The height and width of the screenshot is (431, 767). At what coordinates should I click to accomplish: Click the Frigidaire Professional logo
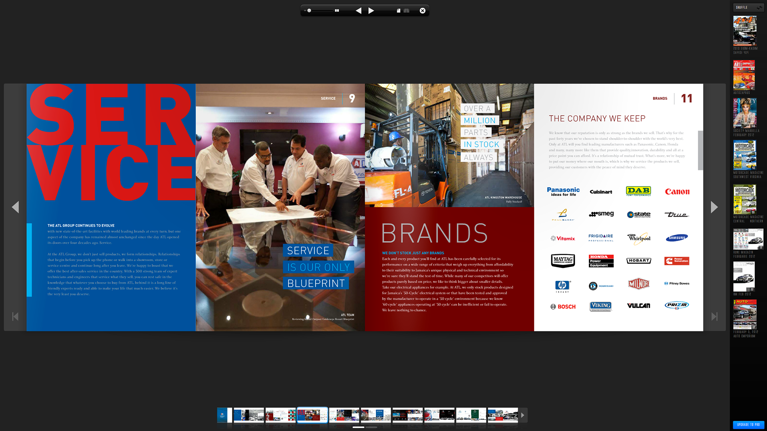601,238
